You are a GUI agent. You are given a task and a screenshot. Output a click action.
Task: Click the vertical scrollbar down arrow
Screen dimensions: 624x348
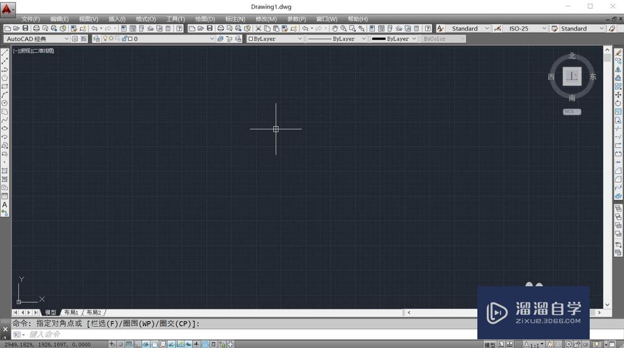(x=607, y=304)
